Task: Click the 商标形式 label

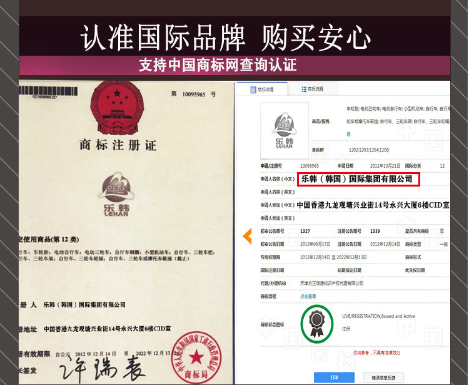Action: click(x=413, y=257)
